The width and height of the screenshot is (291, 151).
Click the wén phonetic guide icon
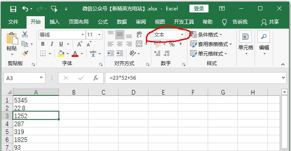pyautogui.click(x=93, y=53)
